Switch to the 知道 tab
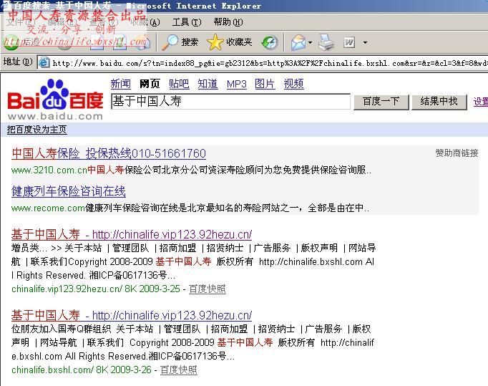Viewport: 488px width, 386px height. click(x=208, y=84)
